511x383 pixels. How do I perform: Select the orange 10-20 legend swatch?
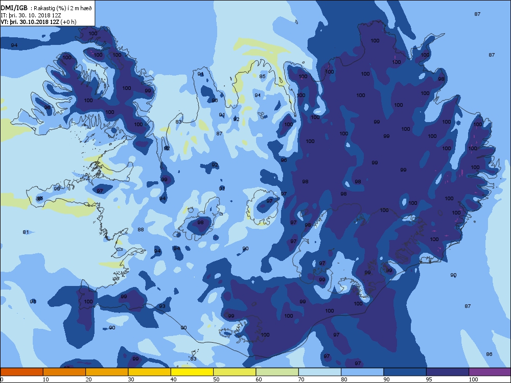64,372
